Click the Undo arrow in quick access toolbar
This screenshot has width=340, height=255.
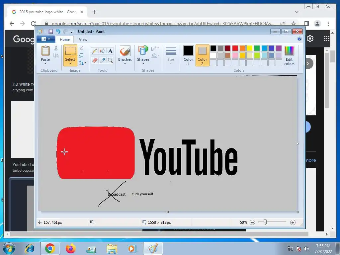[x=58, y=32]
